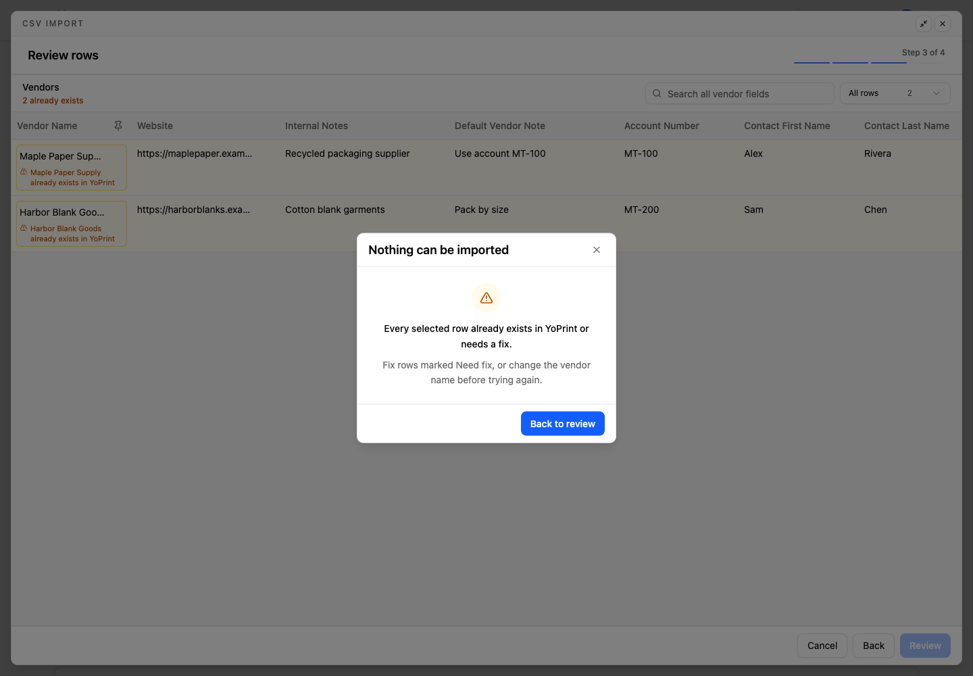973x676 pixels.
Task: Click the Back button in footer
Action: (874, 646)
